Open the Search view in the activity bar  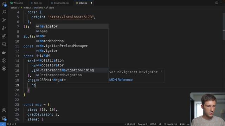point(4,12)
